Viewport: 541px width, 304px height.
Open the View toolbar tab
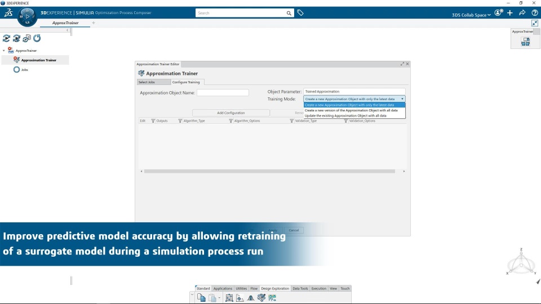click(333, 288)
